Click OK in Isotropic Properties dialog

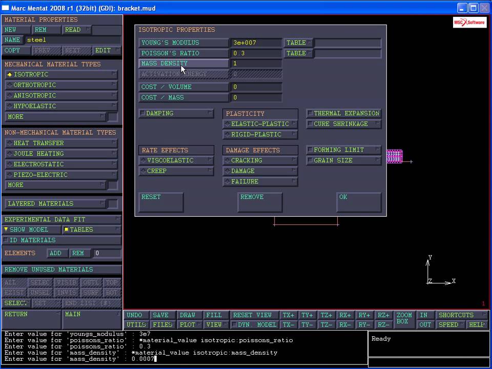pos(359,202)
